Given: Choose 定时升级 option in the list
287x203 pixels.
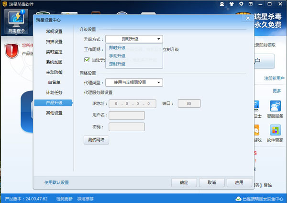Looking at the screenshot, I should pos(117,64).
